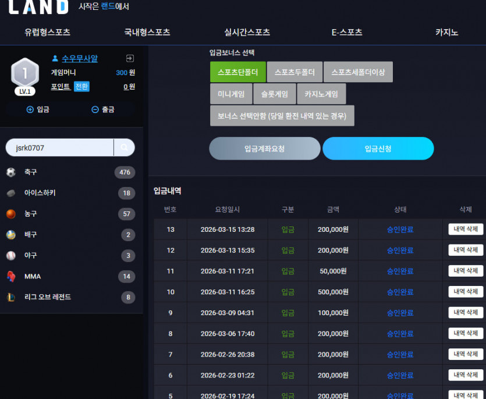Click the 입금계좌요청 button
Viewport: 486px width, 399px height.
pos(265,149)
